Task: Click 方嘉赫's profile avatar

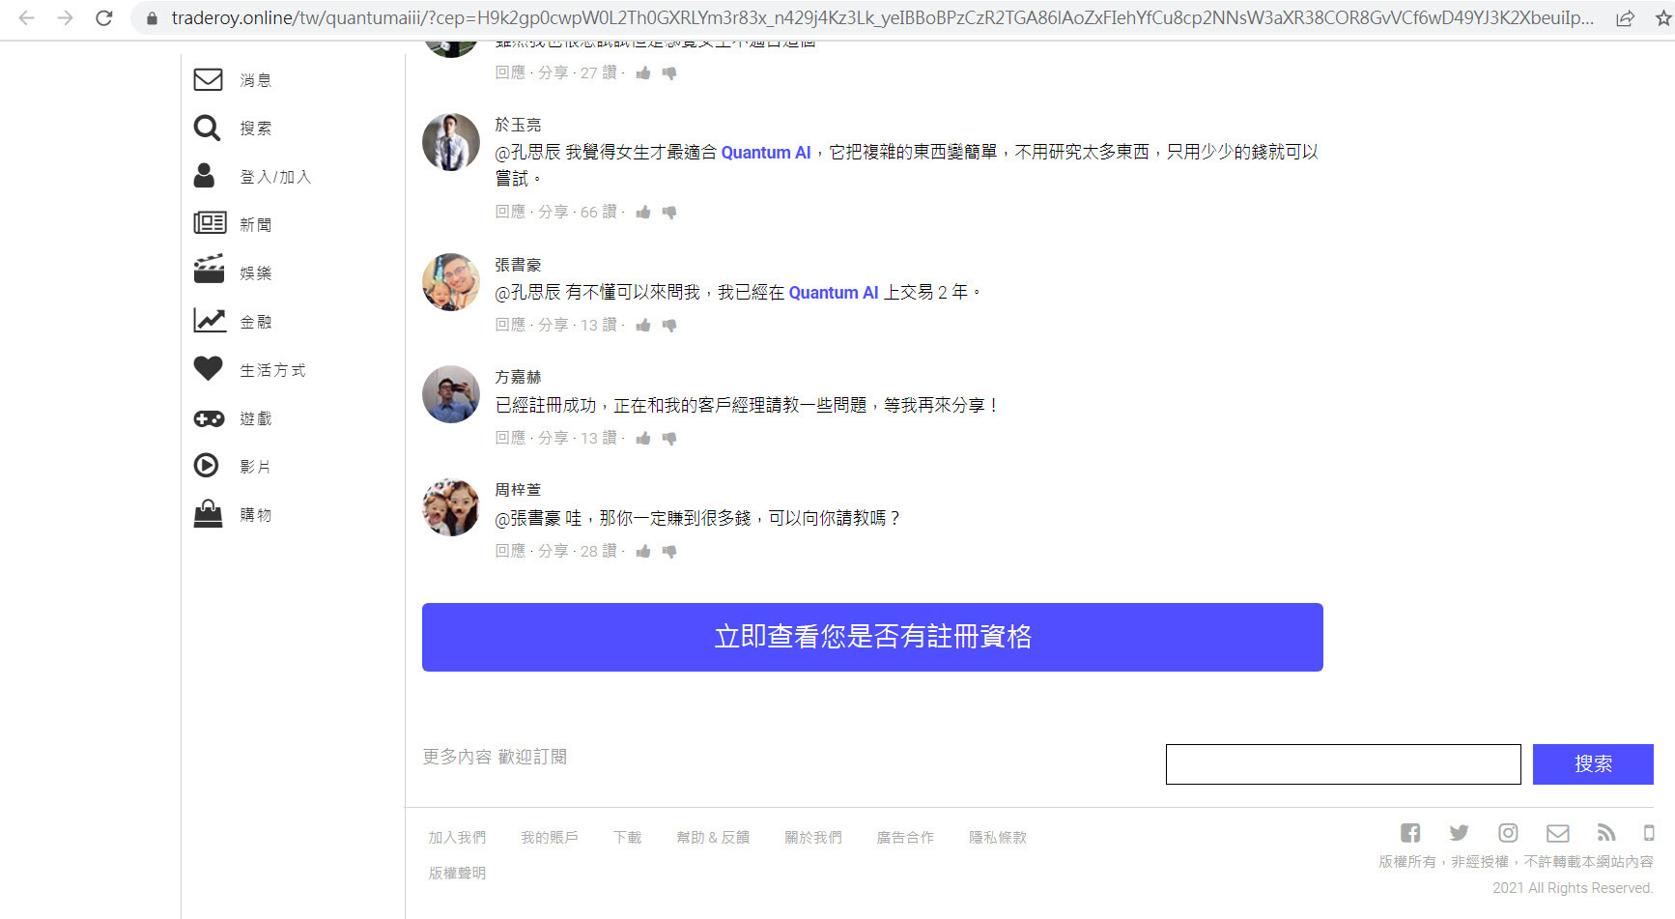Action: [451, 394]
